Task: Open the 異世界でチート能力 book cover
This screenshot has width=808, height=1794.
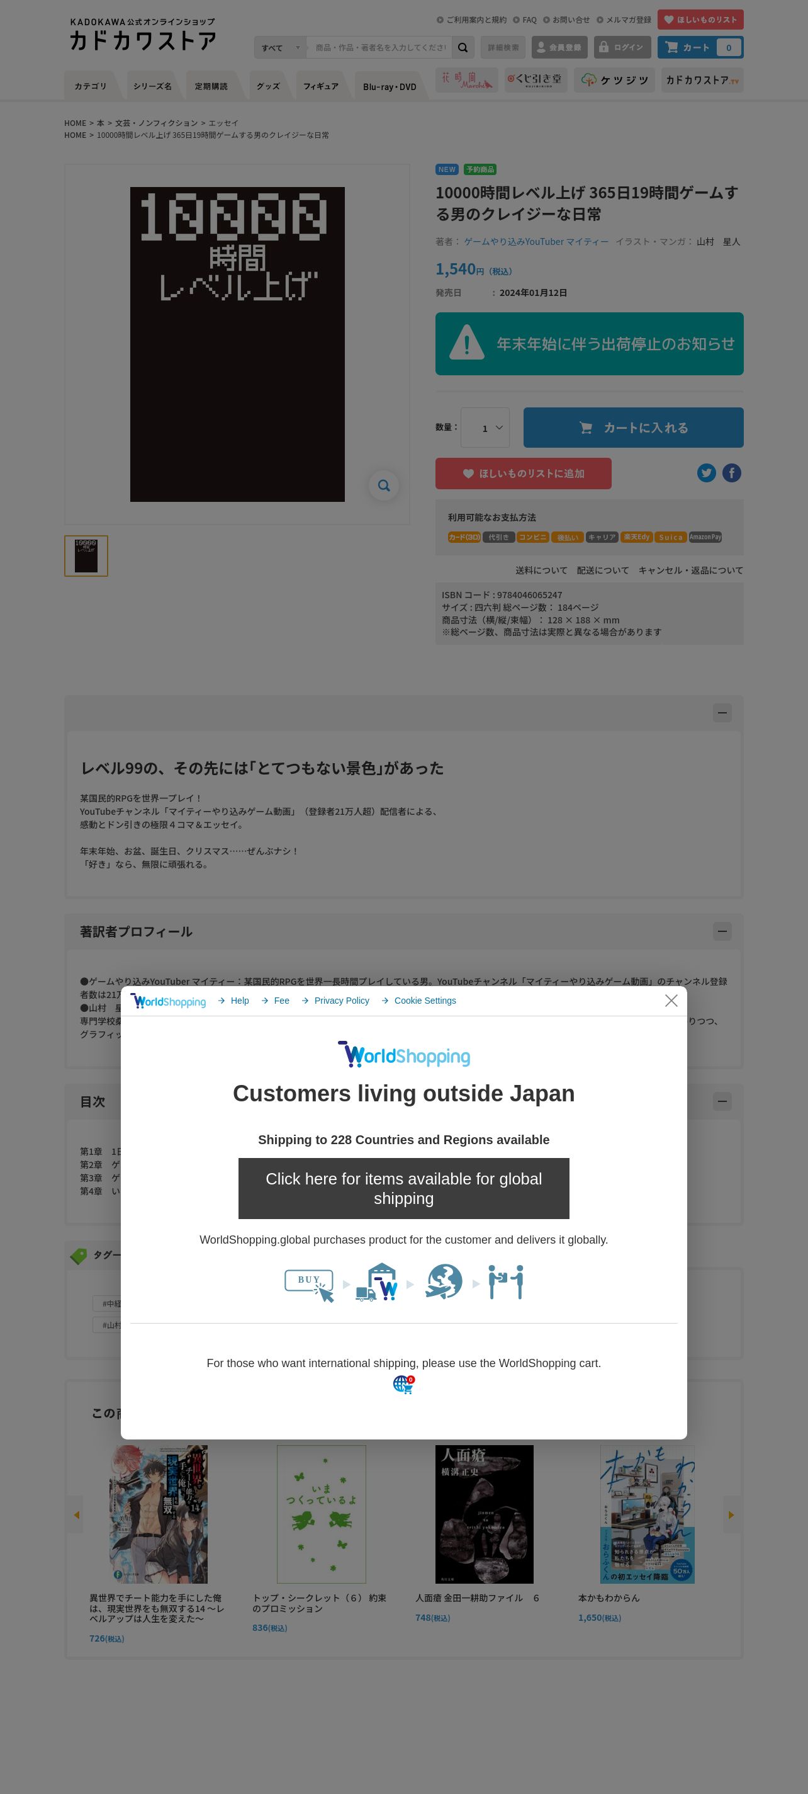Action: click(159, 1514)
